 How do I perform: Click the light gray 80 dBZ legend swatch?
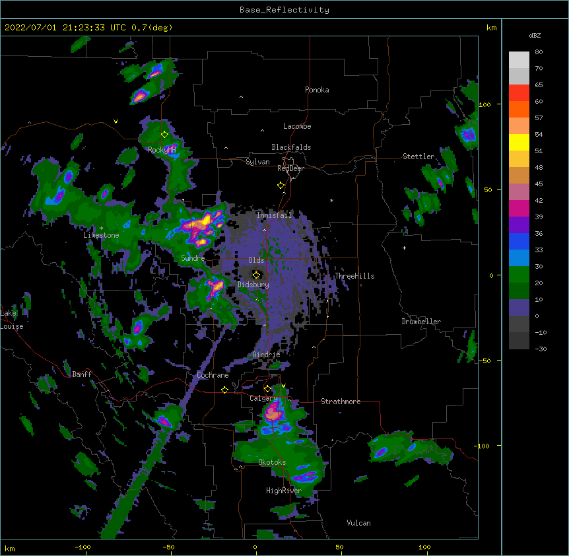tap(519, 60)
